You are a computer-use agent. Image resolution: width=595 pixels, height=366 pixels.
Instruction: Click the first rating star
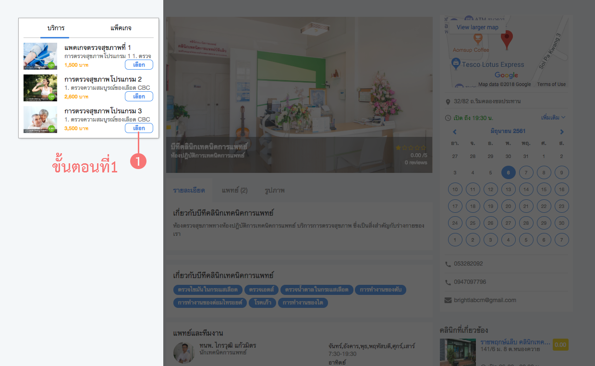coord(398,148)
